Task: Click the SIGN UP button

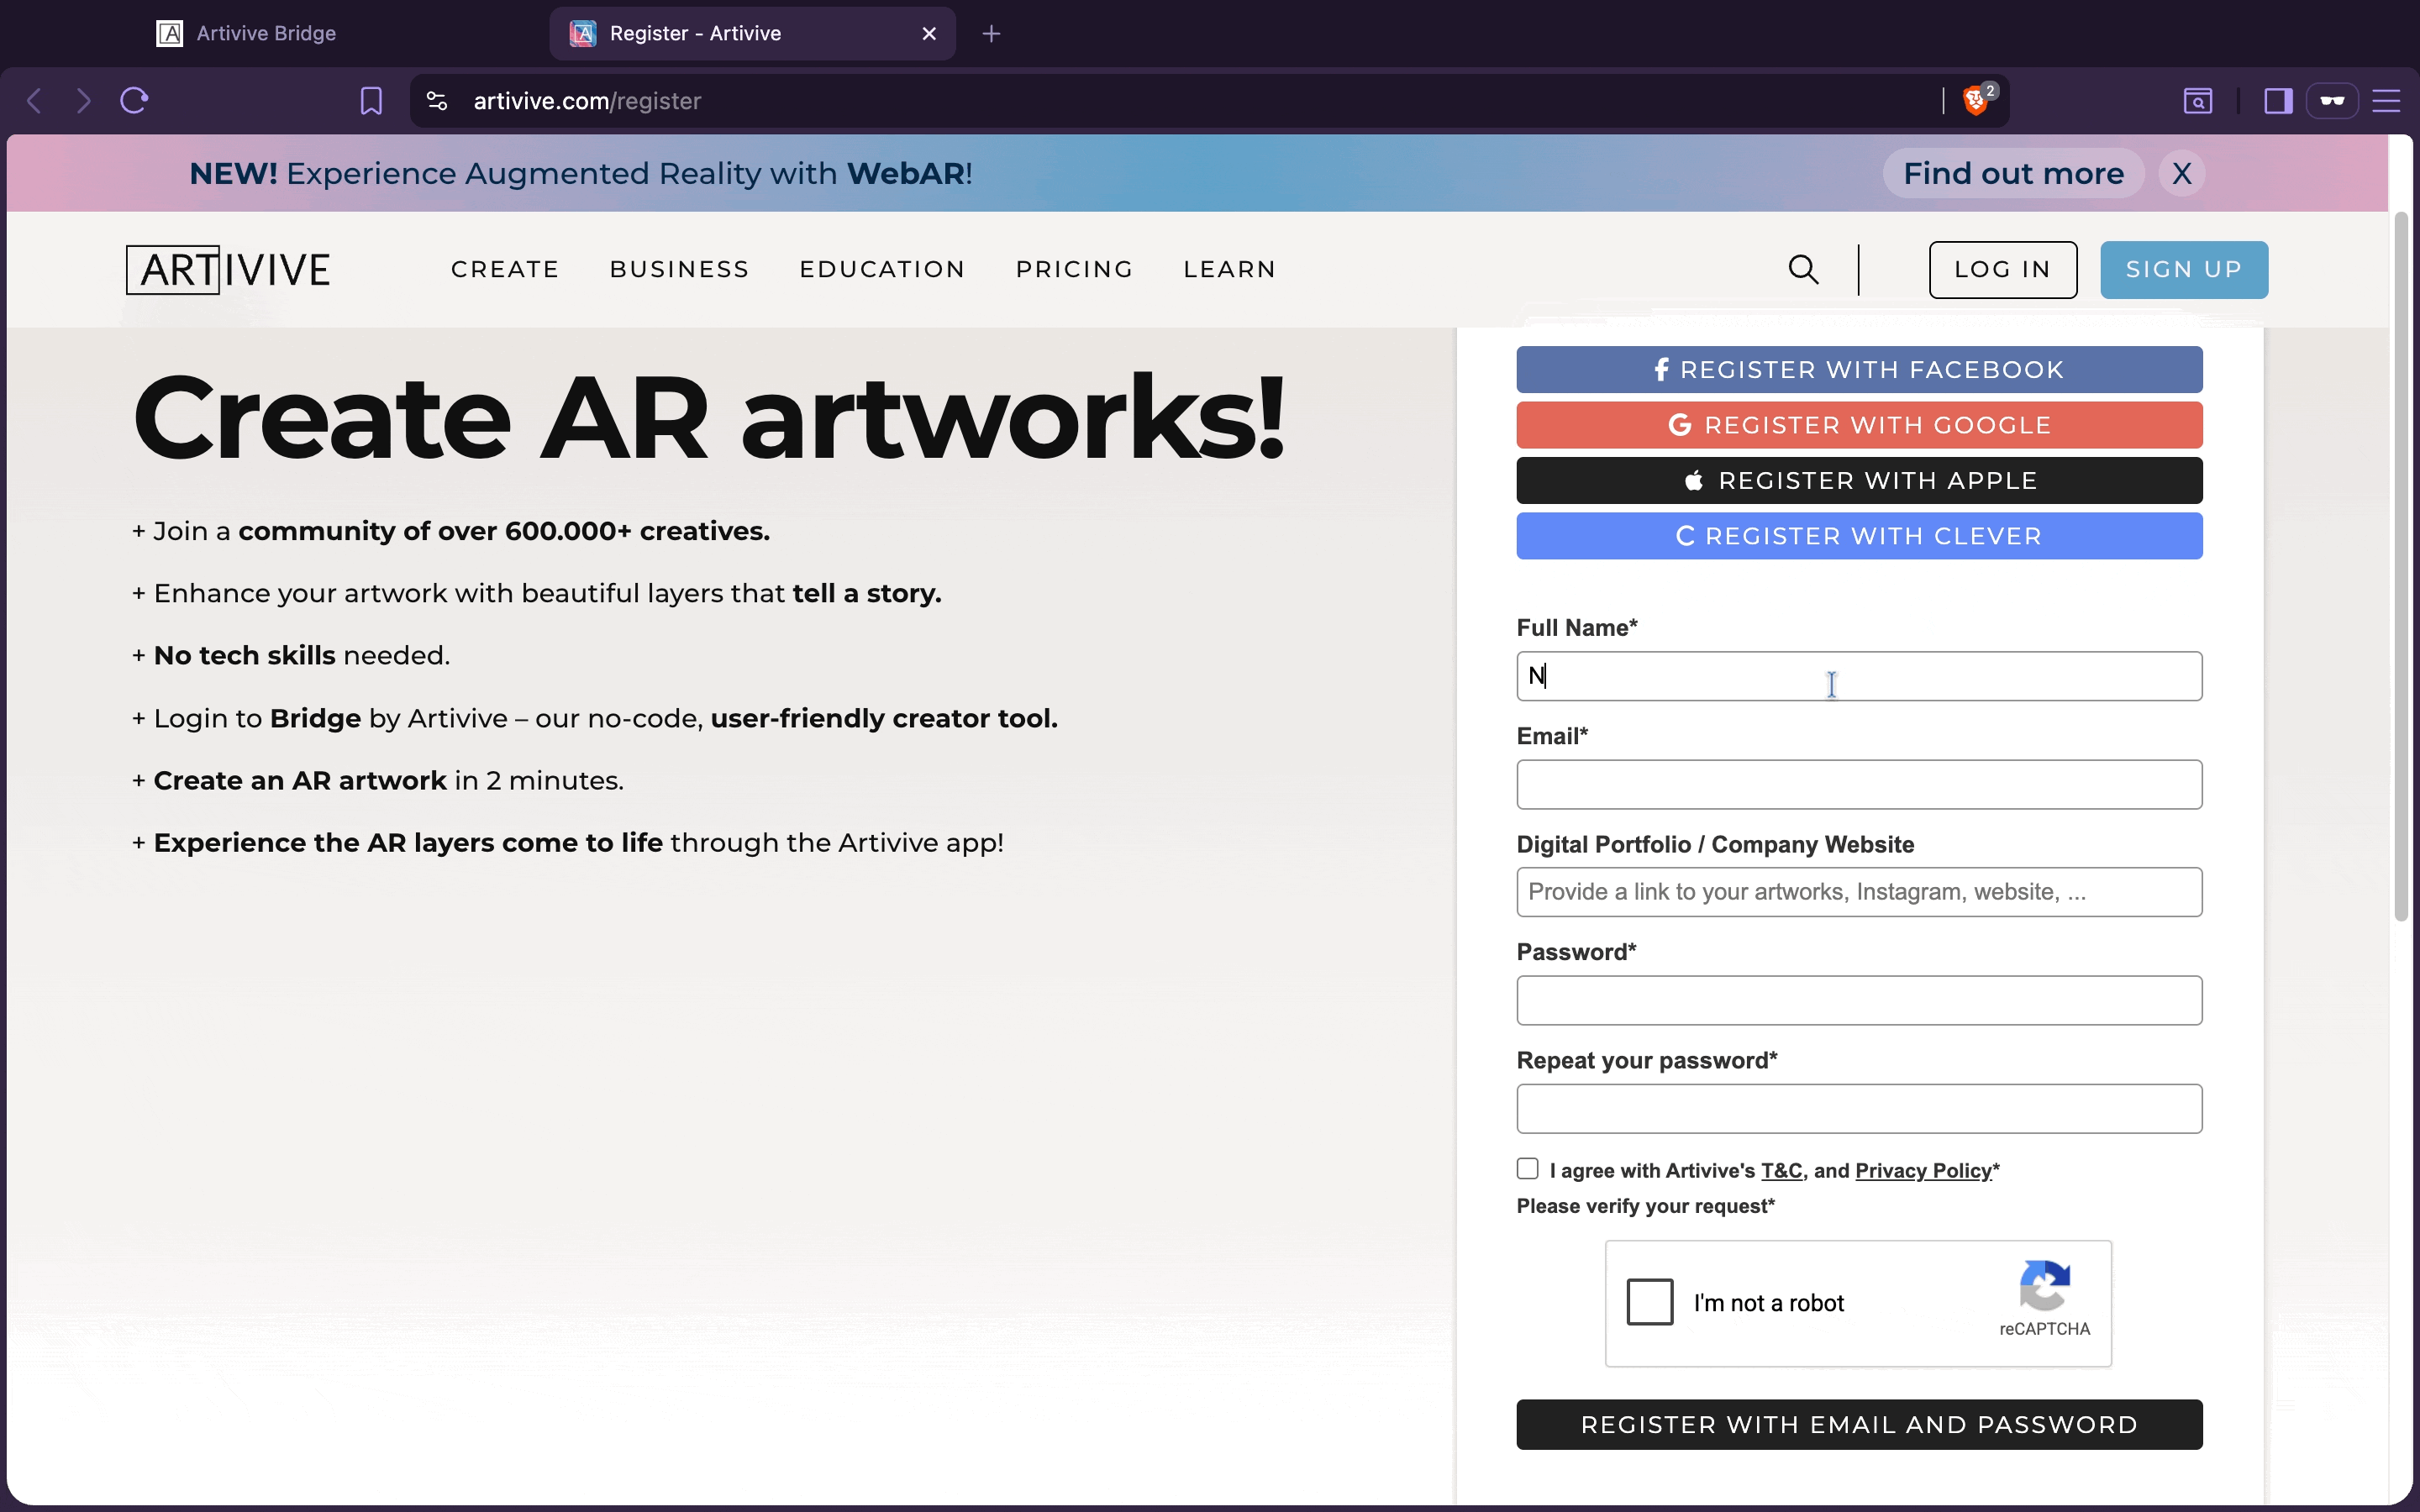Action: tap(2184, 270)
